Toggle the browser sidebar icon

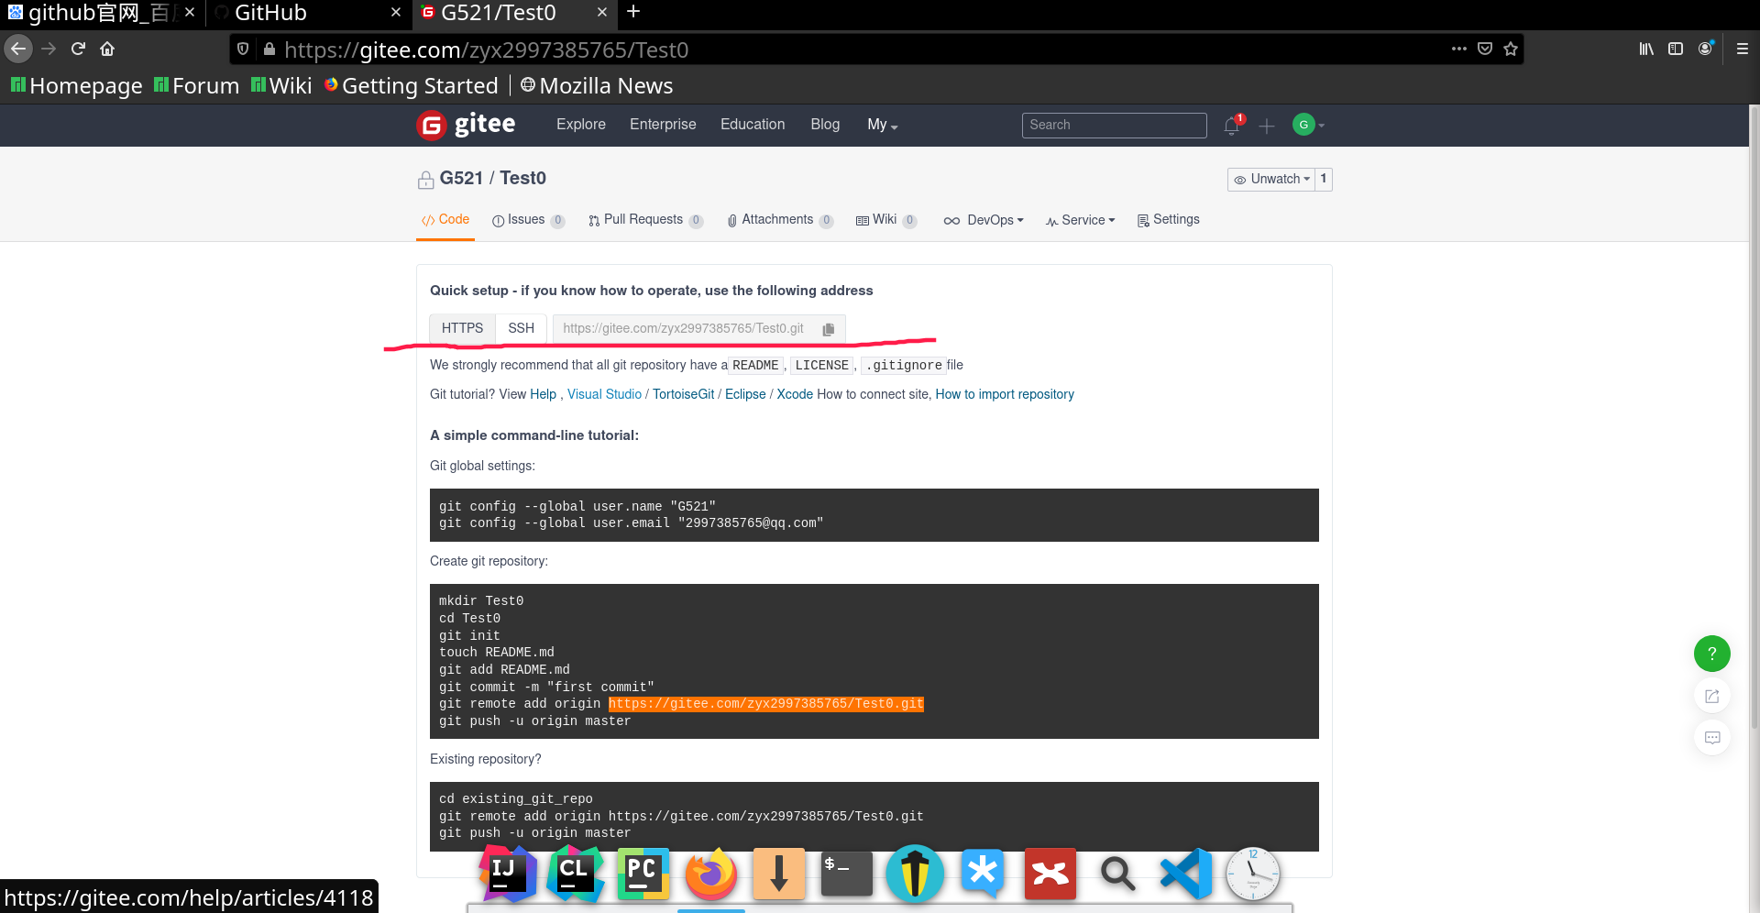point(1676,49)
